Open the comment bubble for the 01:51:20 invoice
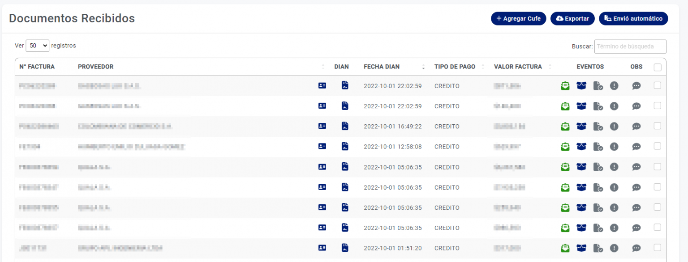Viewport: 688px width, 262px height. [636, 248]
